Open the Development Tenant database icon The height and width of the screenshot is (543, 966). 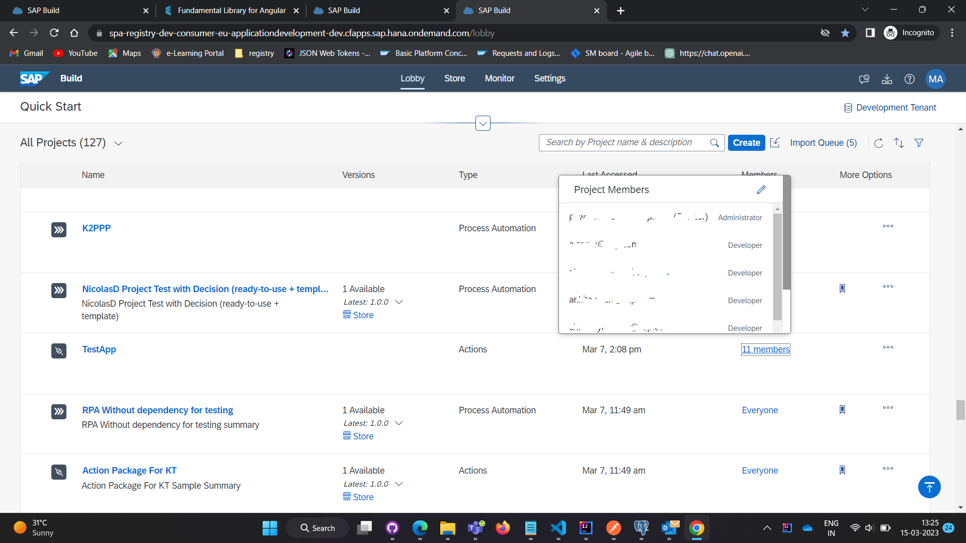pyautogui.click(x=848, y=107)
